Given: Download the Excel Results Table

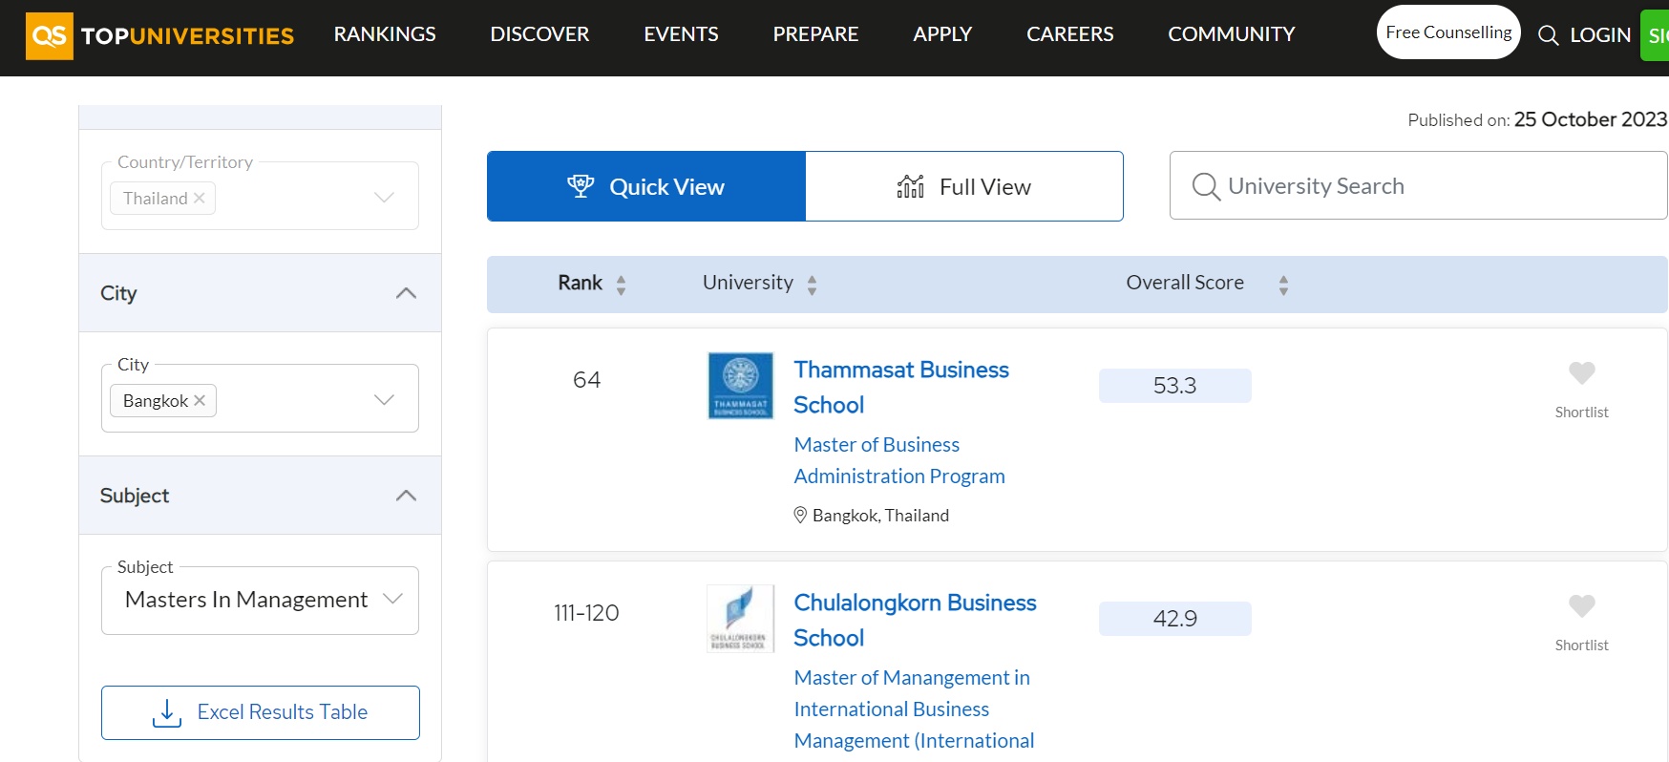Looking at the screenshot, I should pyautogui.click(x=261, y=712).
